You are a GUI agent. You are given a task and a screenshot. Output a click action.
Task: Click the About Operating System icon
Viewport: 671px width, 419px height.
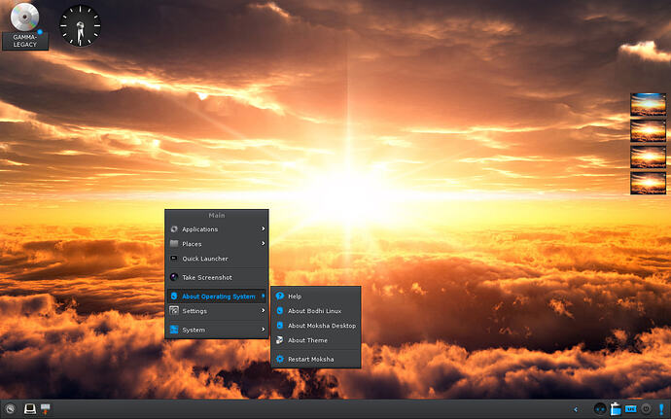coord(174,297)
